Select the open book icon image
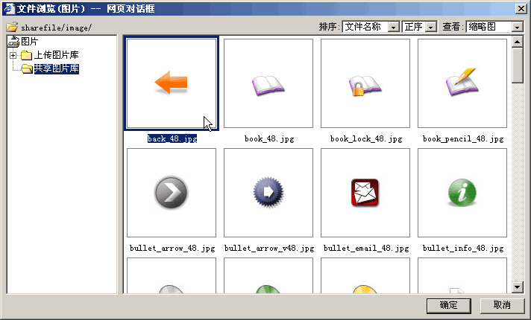 tap(268, 83)
